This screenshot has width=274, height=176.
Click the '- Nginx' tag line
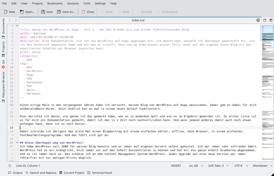[29, 90]
